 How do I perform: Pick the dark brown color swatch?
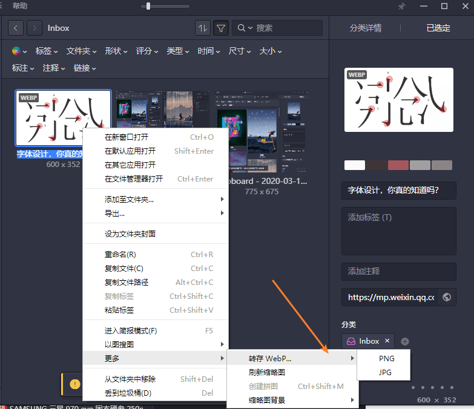(377, 165)
